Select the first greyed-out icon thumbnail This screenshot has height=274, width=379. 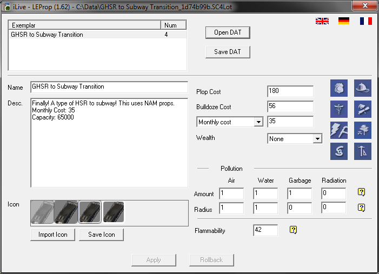[42, 212]
